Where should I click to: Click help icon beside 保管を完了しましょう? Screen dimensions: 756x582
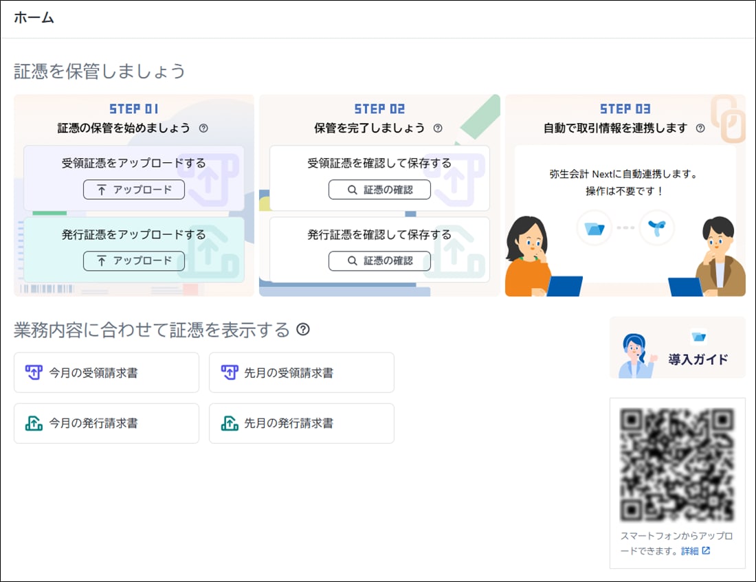pyautogui.click(x=438, y=128)
